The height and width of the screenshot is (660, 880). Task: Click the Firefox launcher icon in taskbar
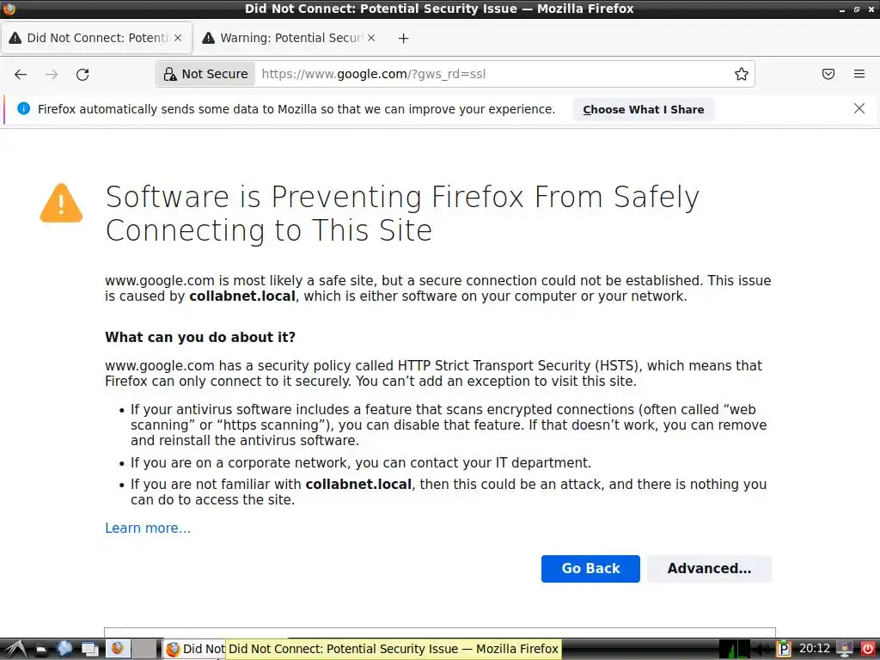tap(118, 649)
